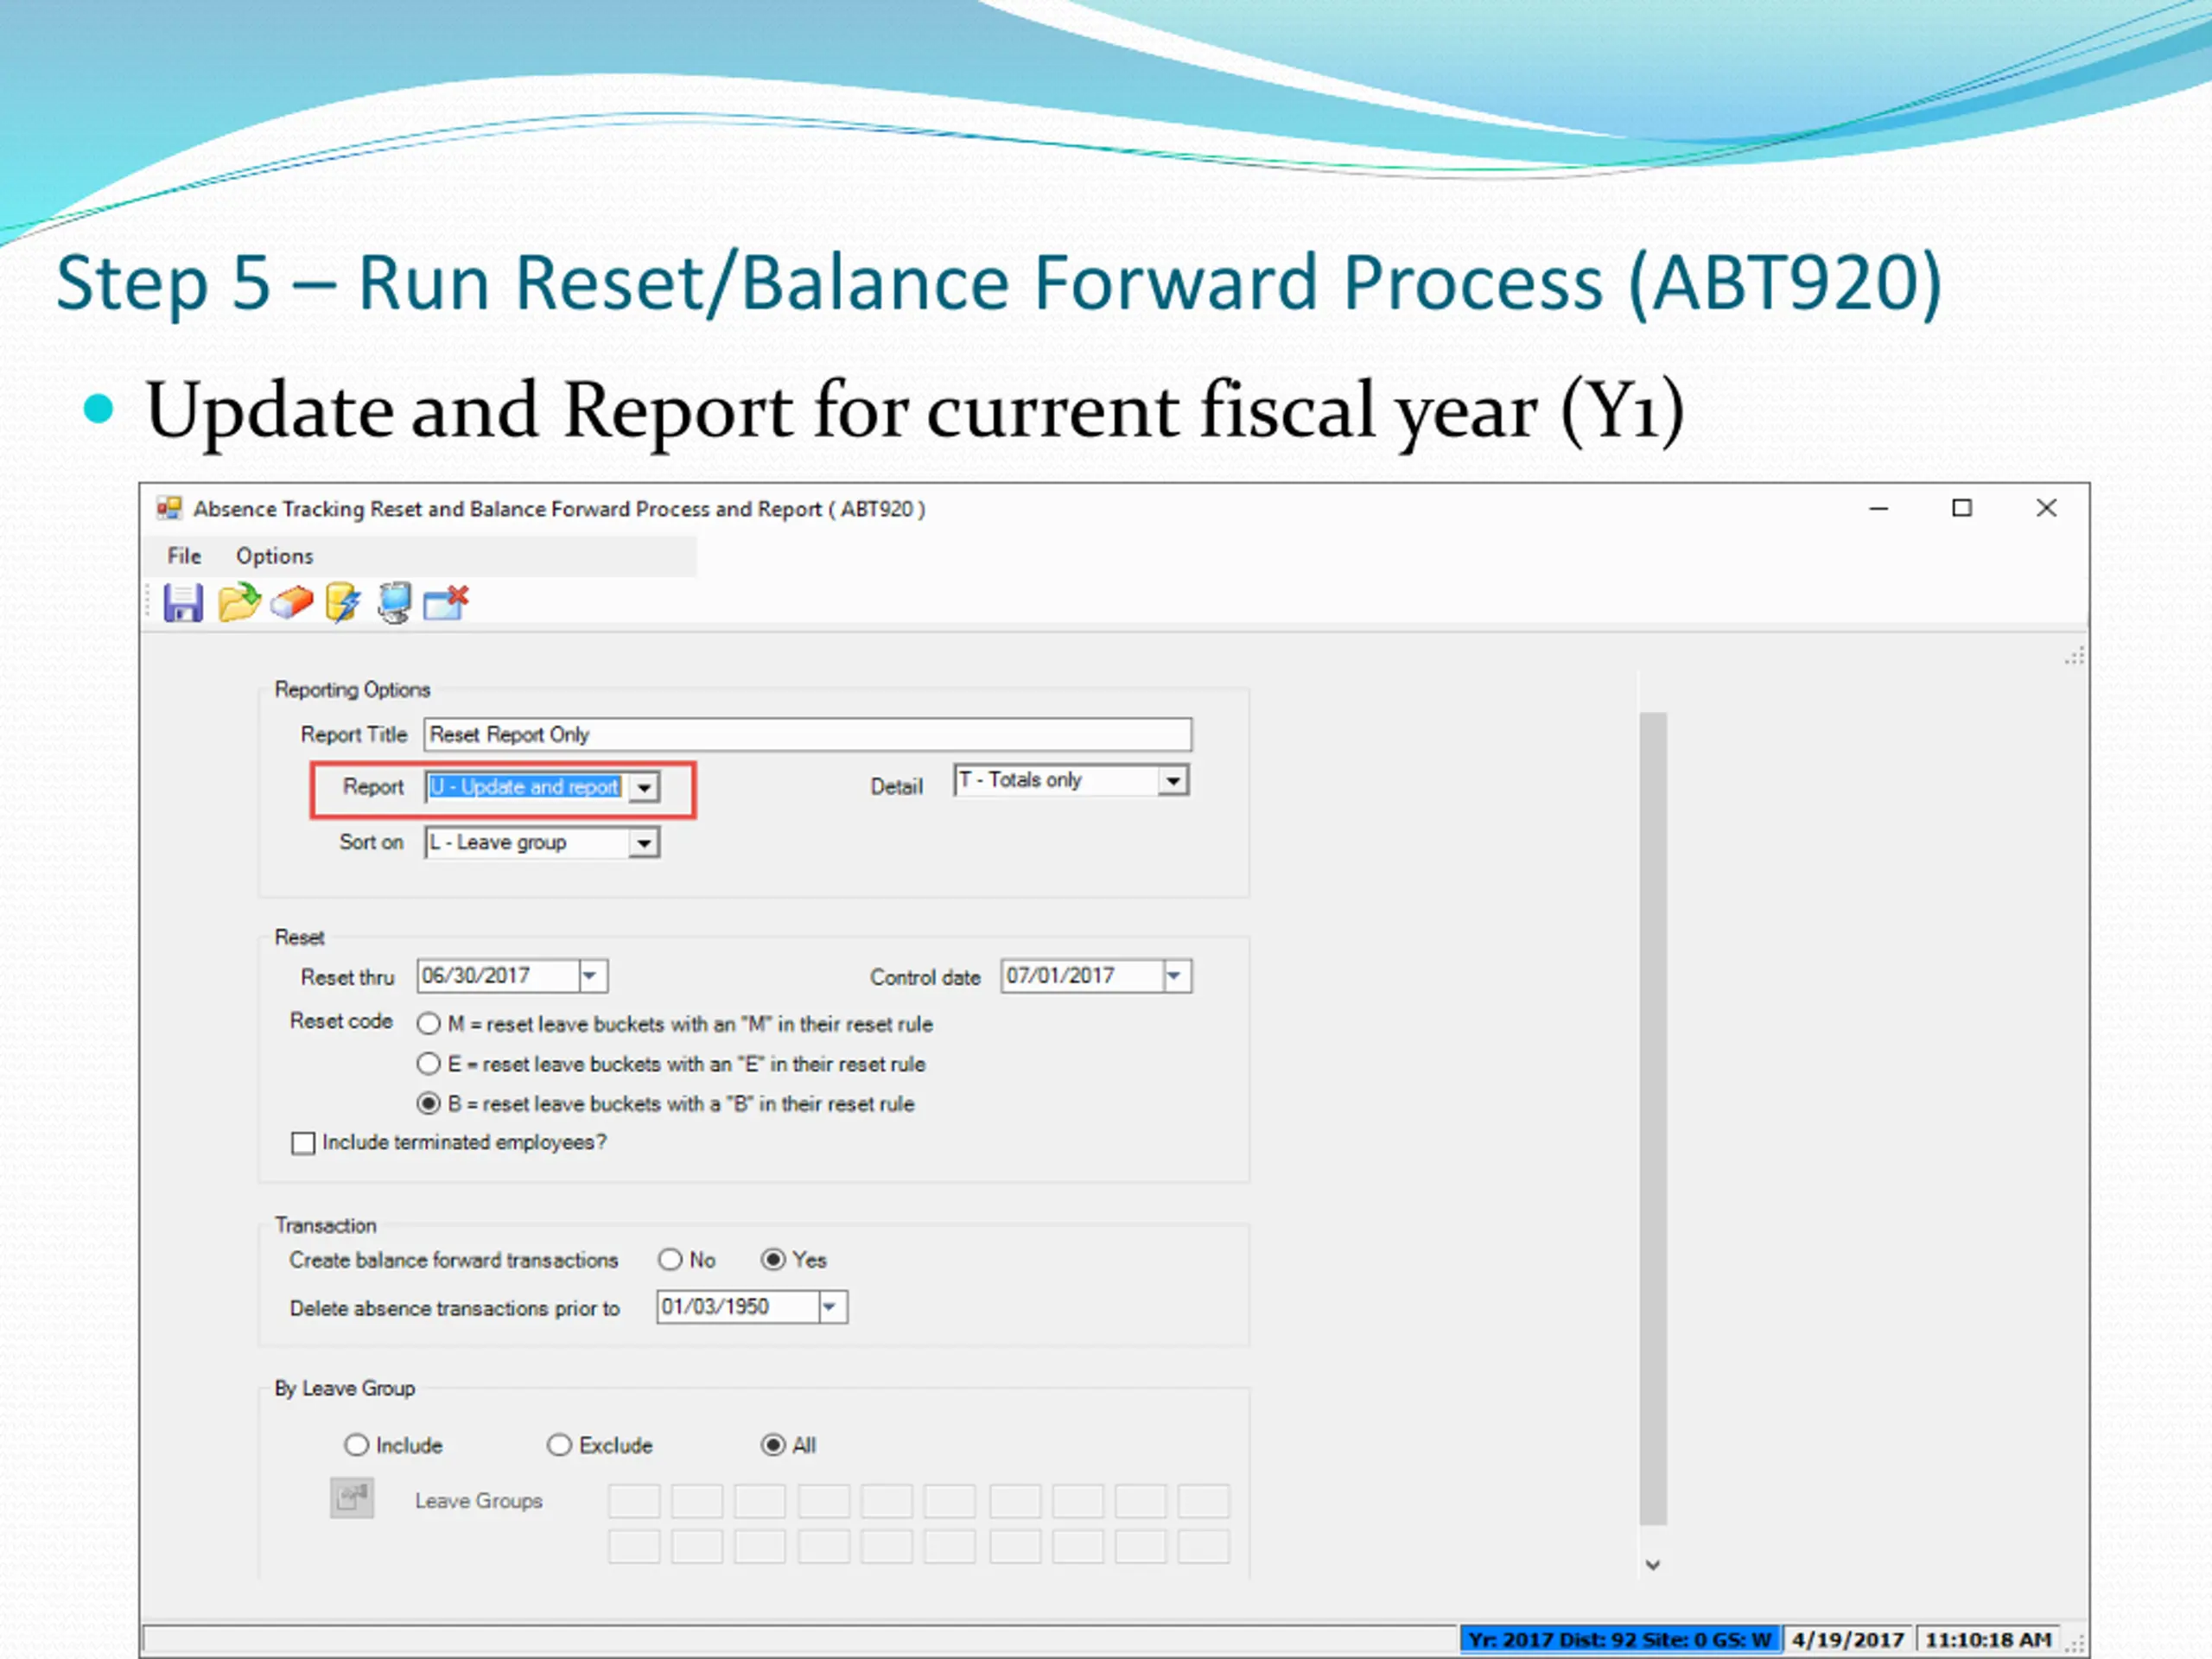Select reset code M radio button
Viewport: 2212px width, 1659px height.
[429, 1024]
